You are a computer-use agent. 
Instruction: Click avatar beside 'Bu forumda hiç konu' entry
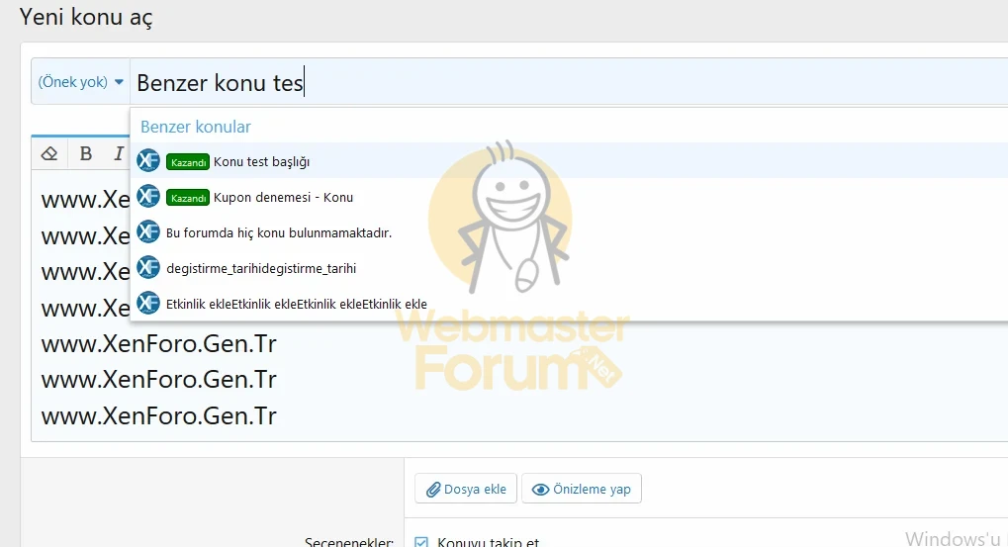(148, 232)
